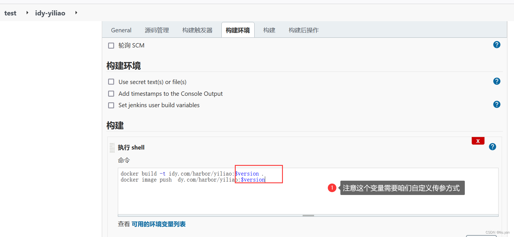Enable Add timestamps to the Console Output
The image size is (514, 237).
point(111,93)
